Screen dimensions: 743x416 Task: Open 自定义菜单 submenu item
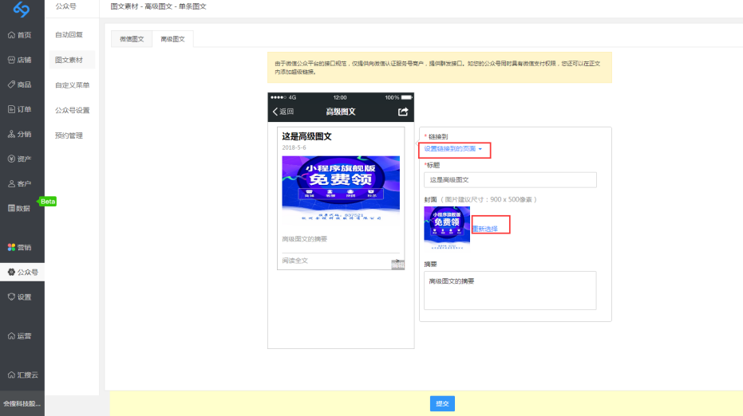pyautogui.click(x=73, y=85)
